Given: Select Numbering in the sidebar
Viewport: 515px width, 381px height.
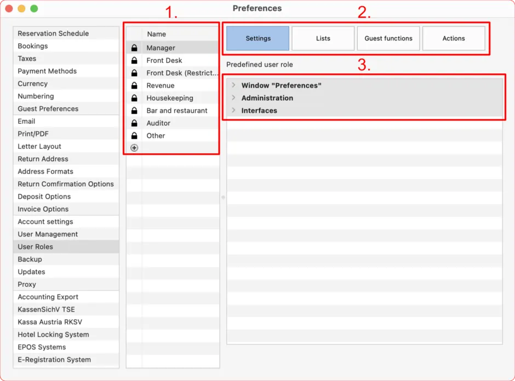Looking at the screenshot, I should click(x=66, y=96).
